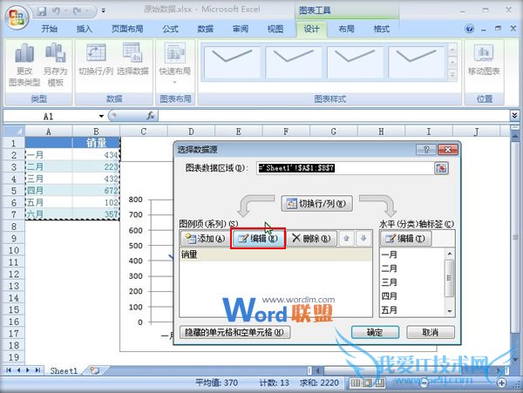Delete selected series (删除)

click(x=311, y=239)
